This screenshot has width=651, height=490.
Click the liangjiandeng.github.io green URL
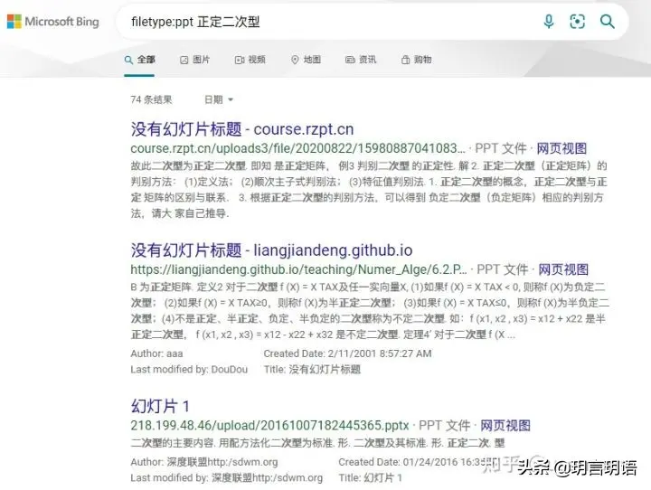[x=298, y=269]
